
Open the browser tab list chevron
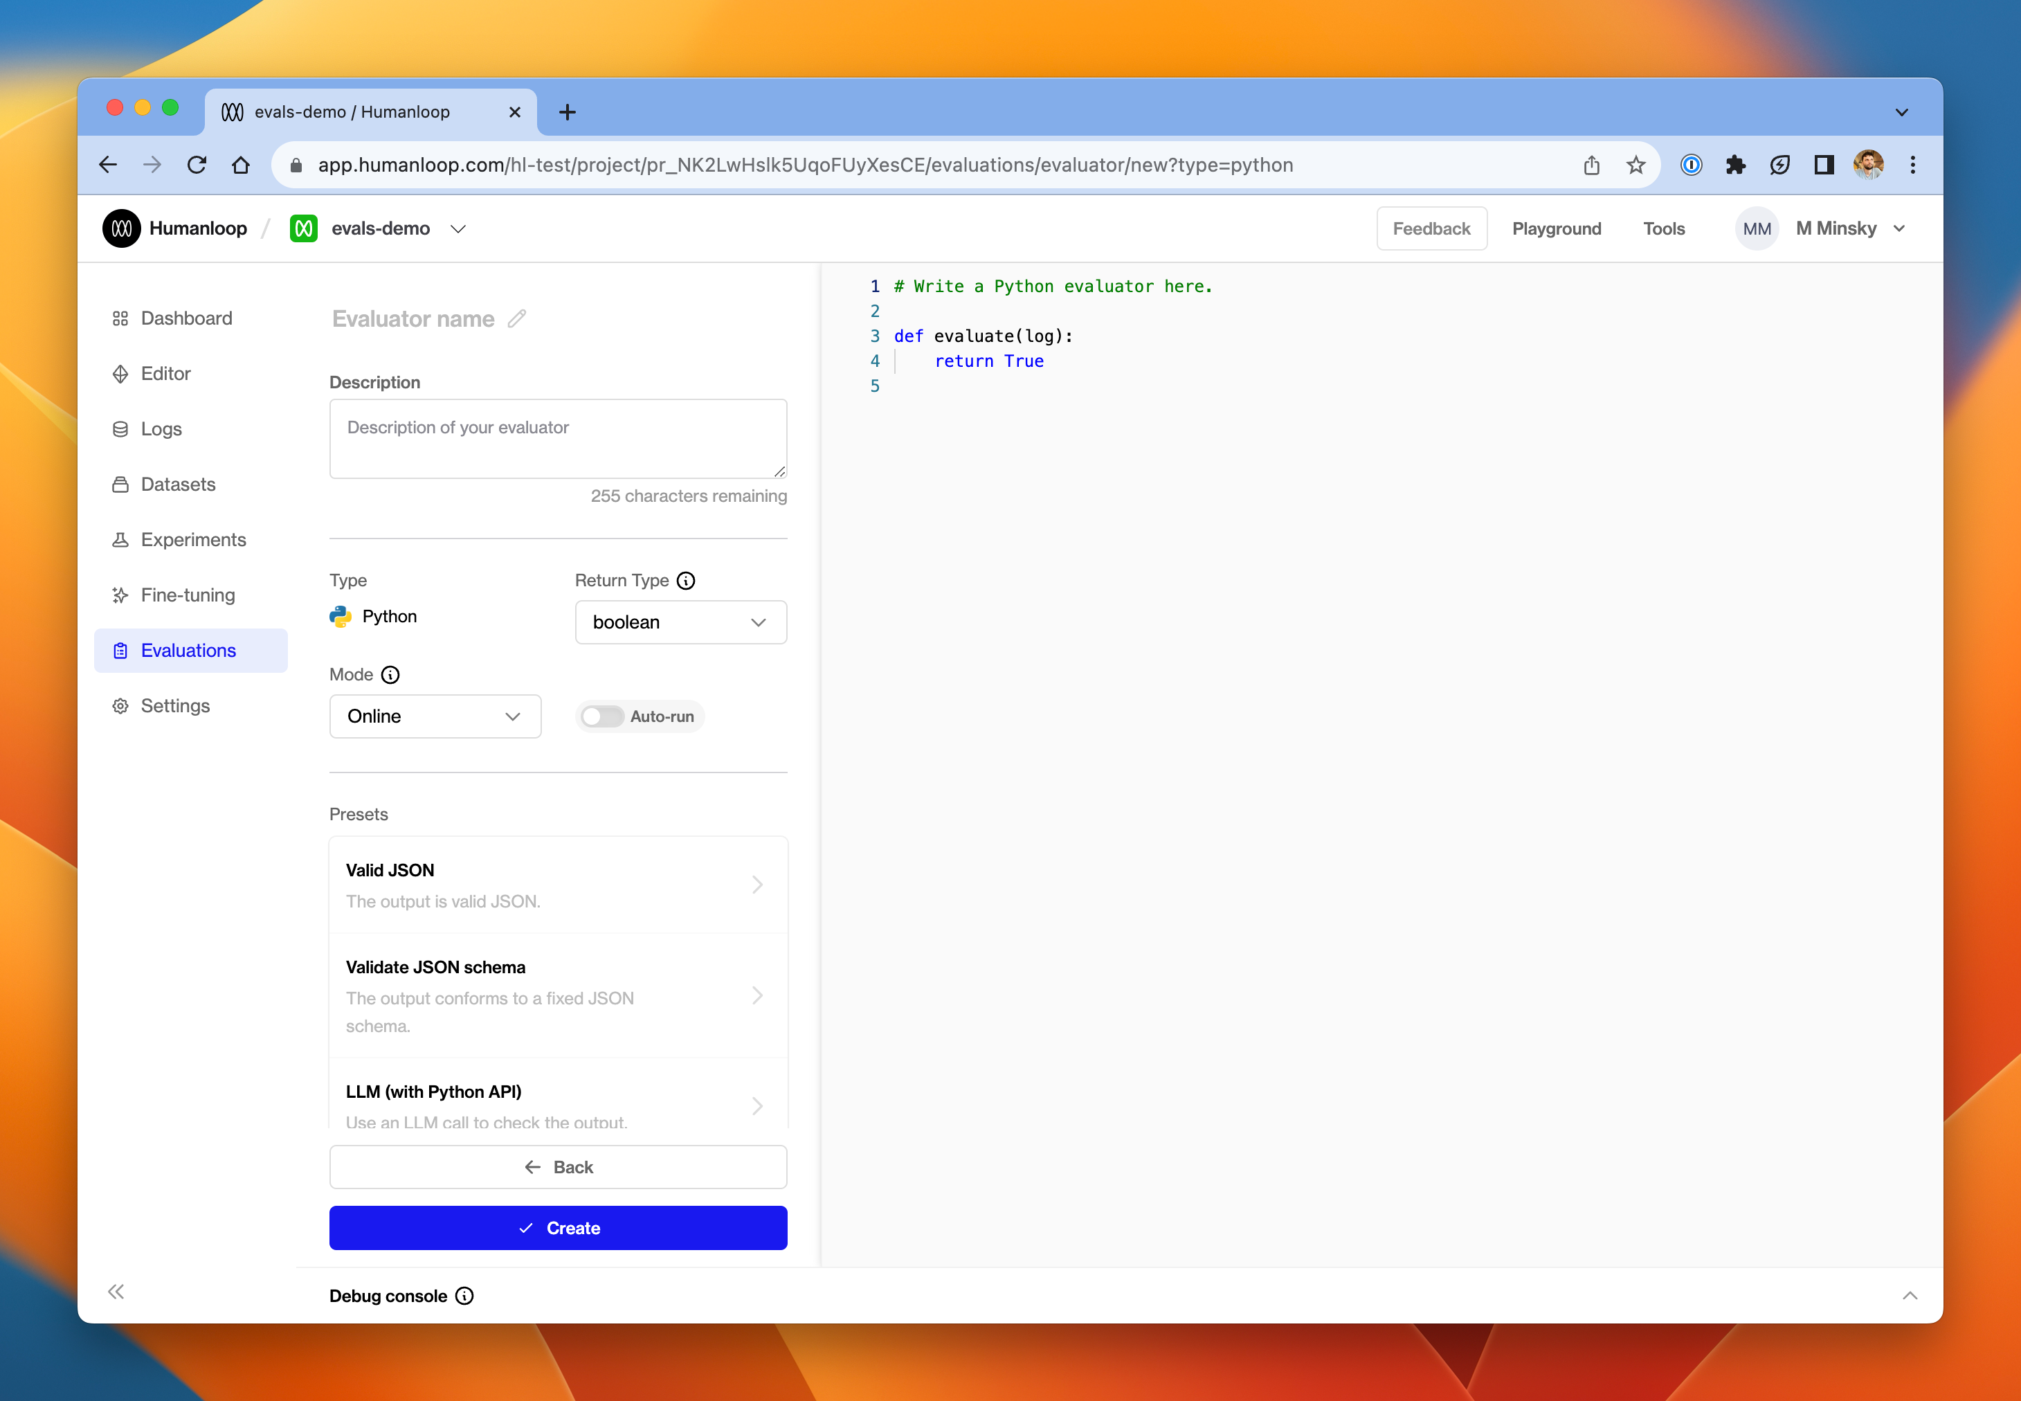click(1901, 111)
